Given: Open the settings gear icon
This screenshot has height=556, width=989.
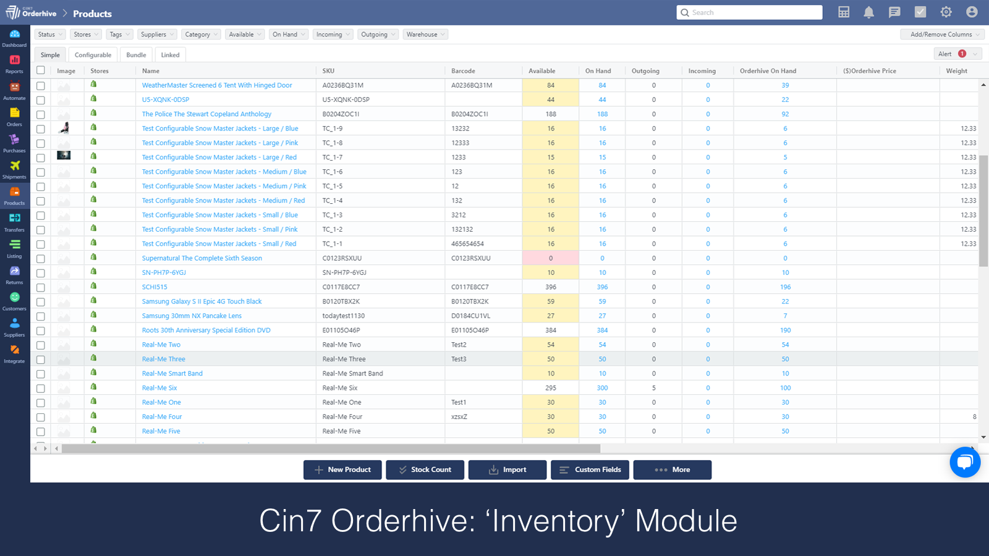Looking at the screenshot, I should point(946,12).
